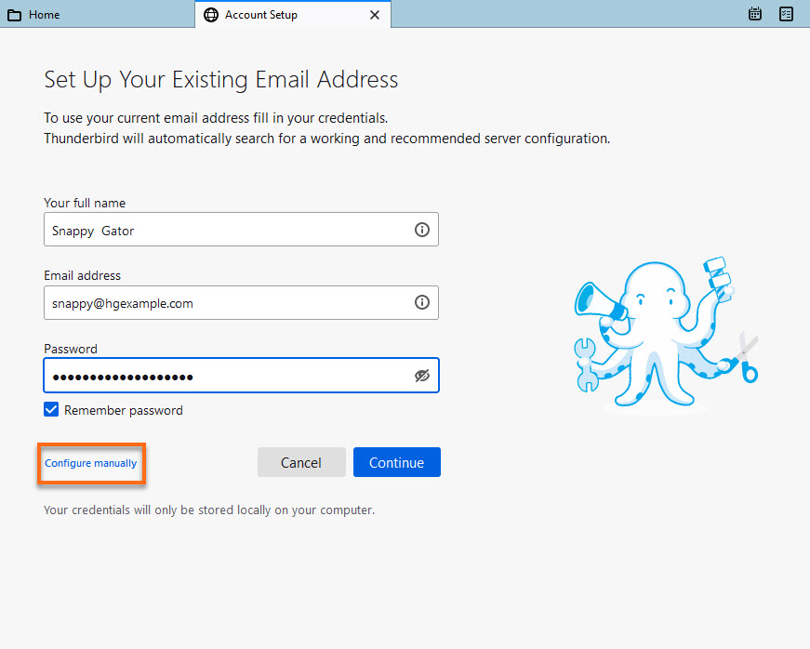Click the info icon beside Email address
This screenshot has height=649, width=810.
(421, 302)
